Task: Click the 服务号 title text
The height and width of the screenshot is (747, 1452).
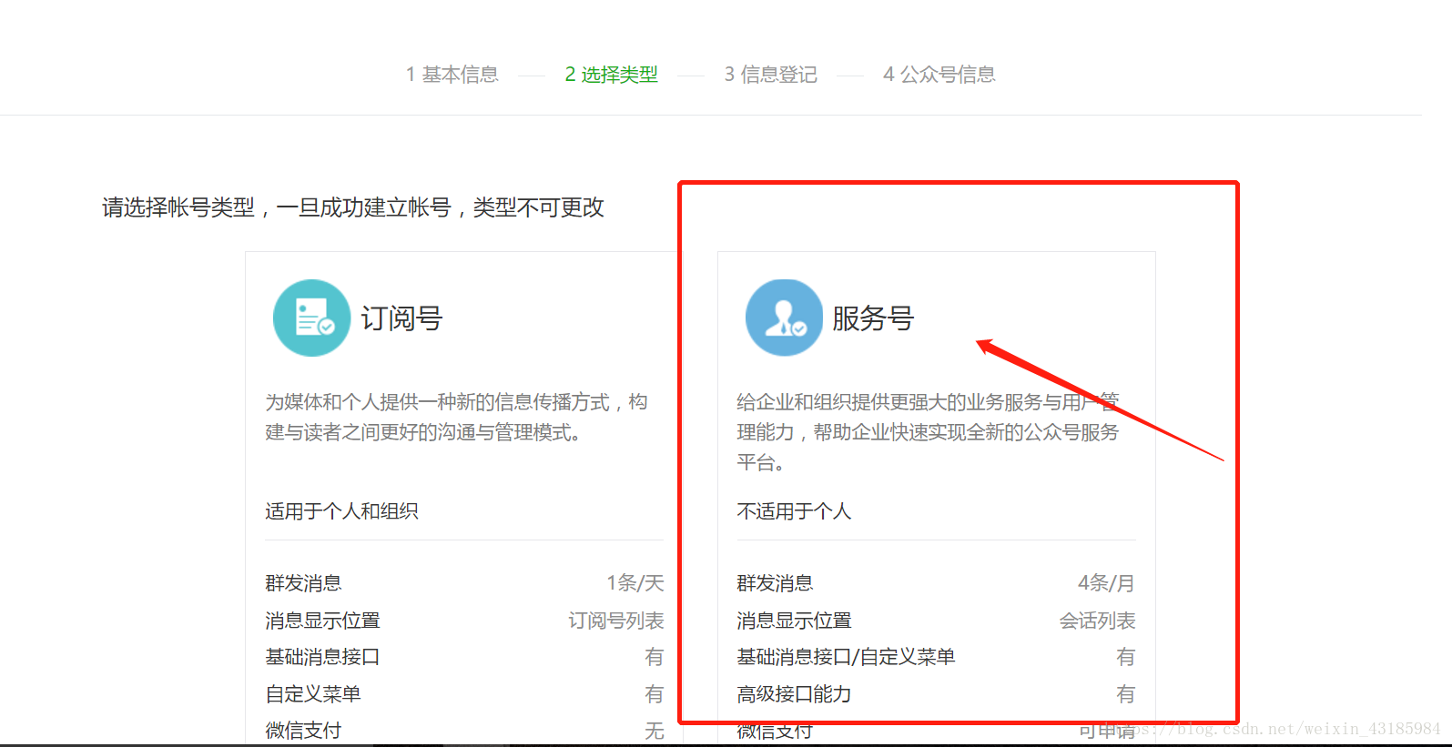Action: pos(872,318)
